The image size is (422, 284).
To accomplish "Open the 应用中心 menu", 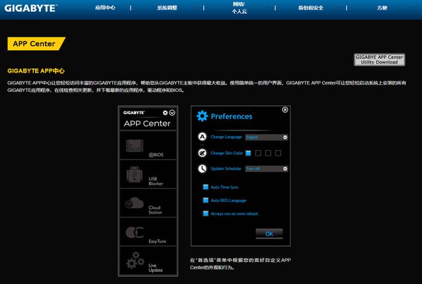I will [105, 8].
